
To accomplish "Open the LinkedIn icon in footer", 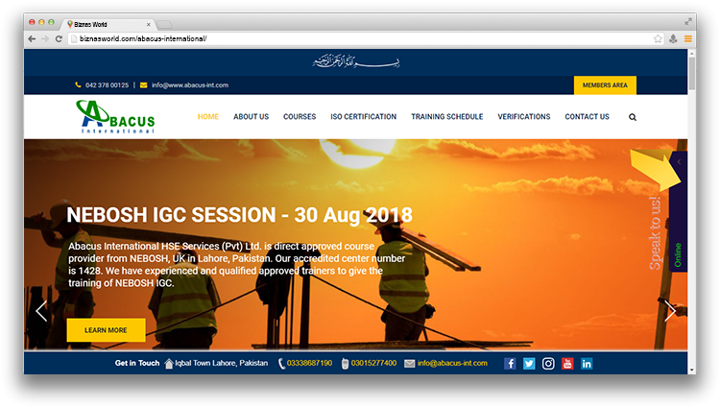I will (x=587, y=364).
